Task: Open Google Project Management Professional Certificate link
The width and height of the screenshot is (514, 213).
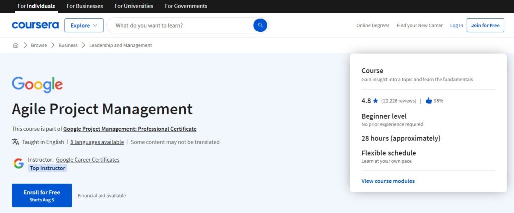Action: [x=130, y=129]
